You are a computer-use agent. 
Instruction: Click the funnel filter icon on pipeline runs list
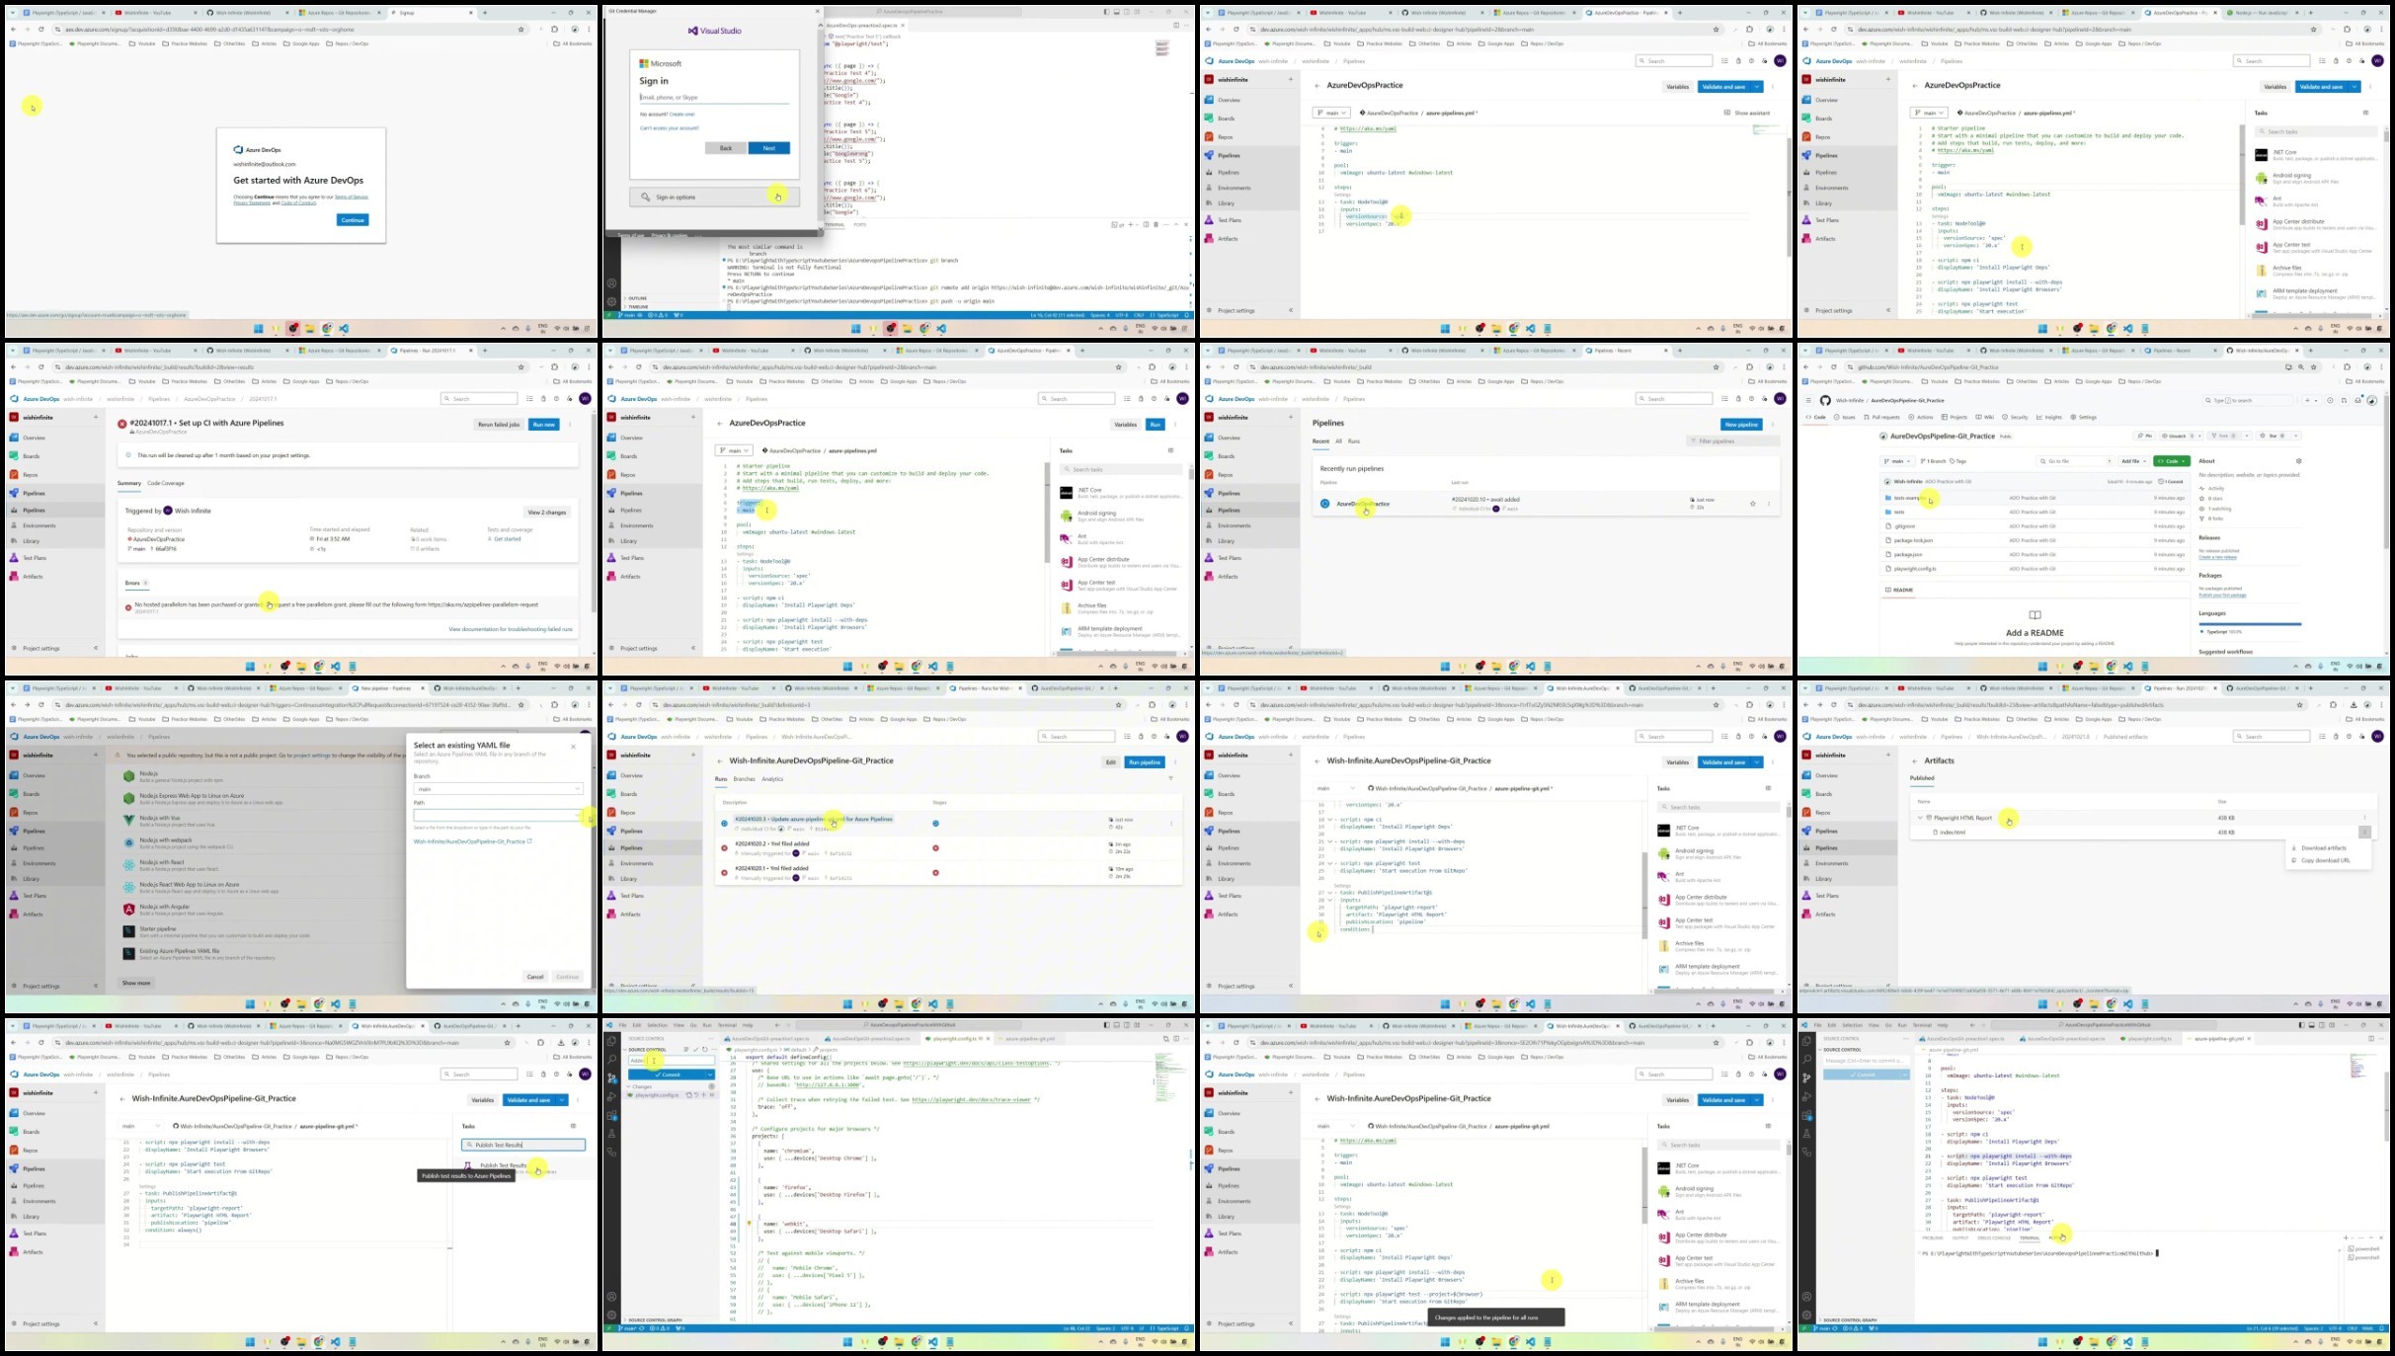tap(1170, 778)
